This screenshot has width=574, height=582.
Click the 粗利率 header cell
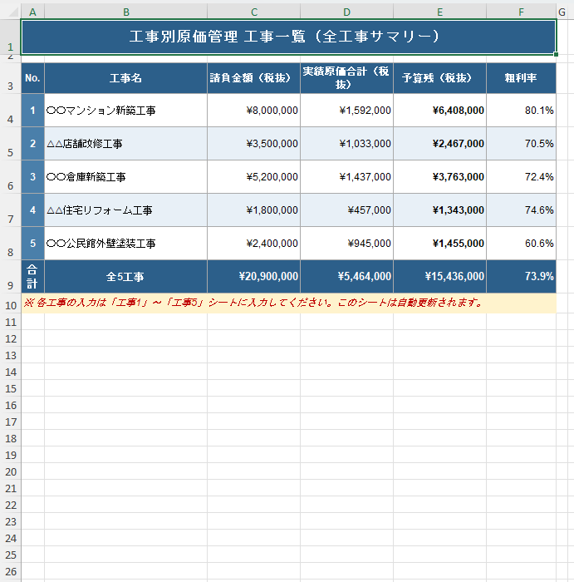tap(521, 78)
